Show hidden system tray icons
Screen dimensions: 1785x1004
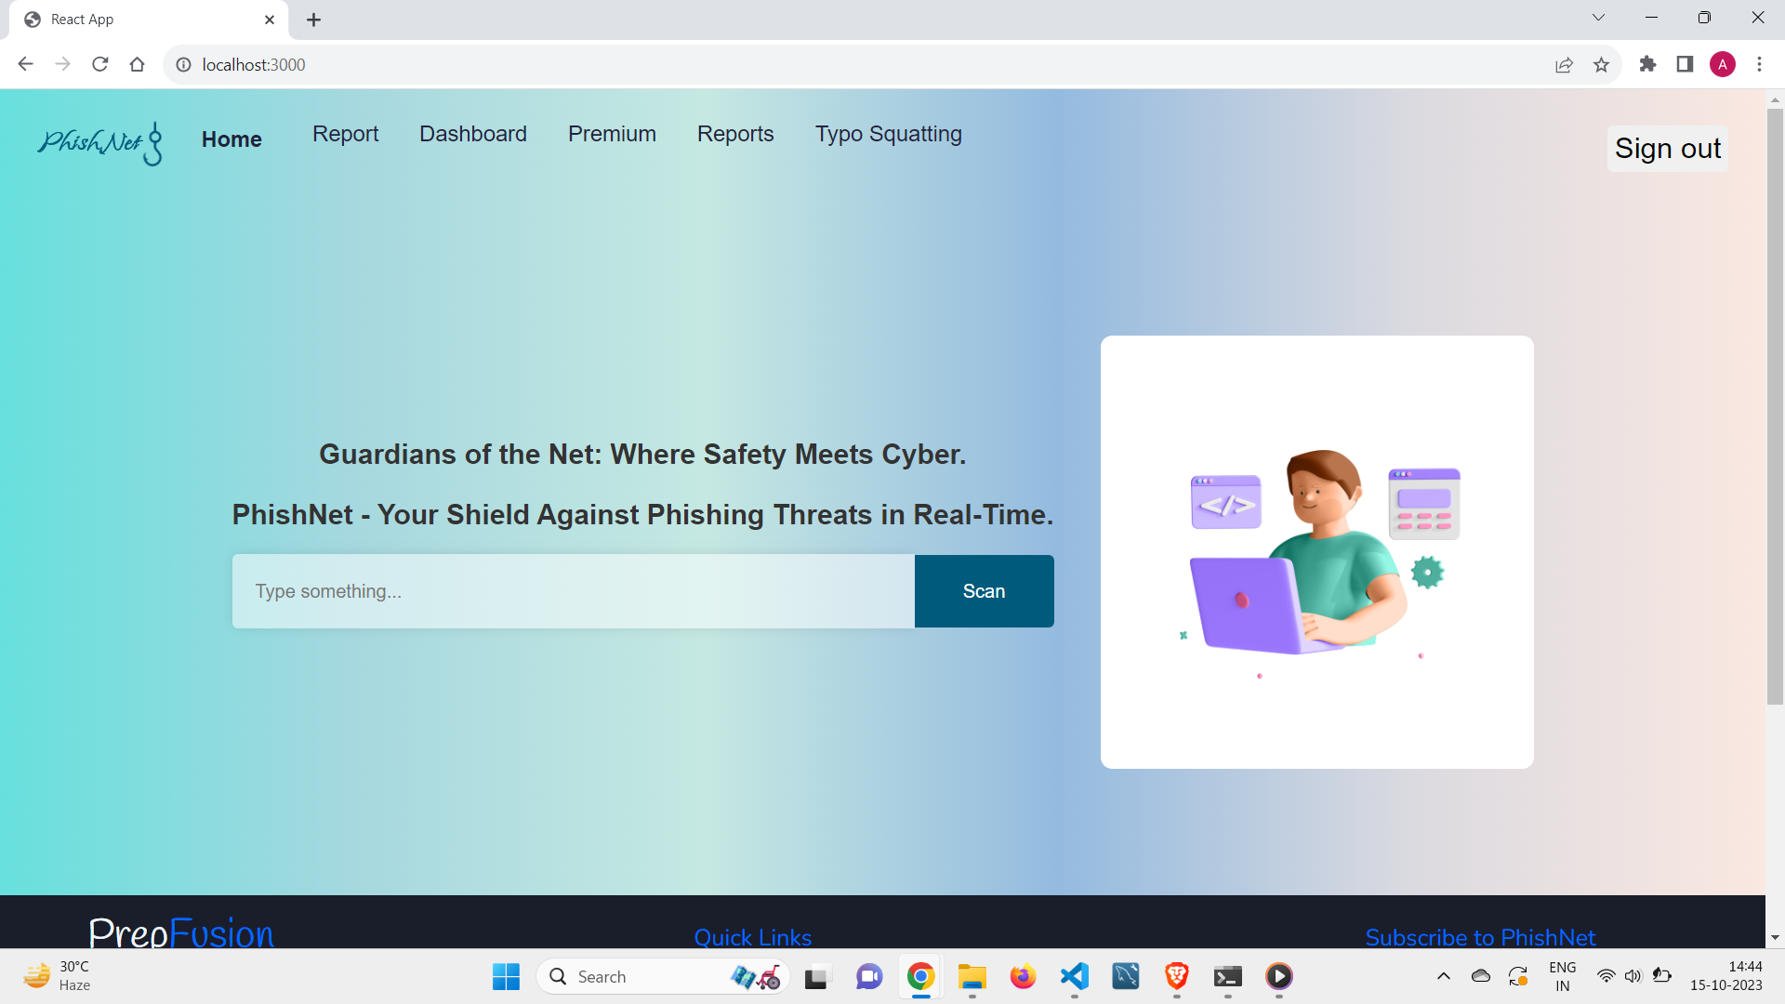point(1443,976)
